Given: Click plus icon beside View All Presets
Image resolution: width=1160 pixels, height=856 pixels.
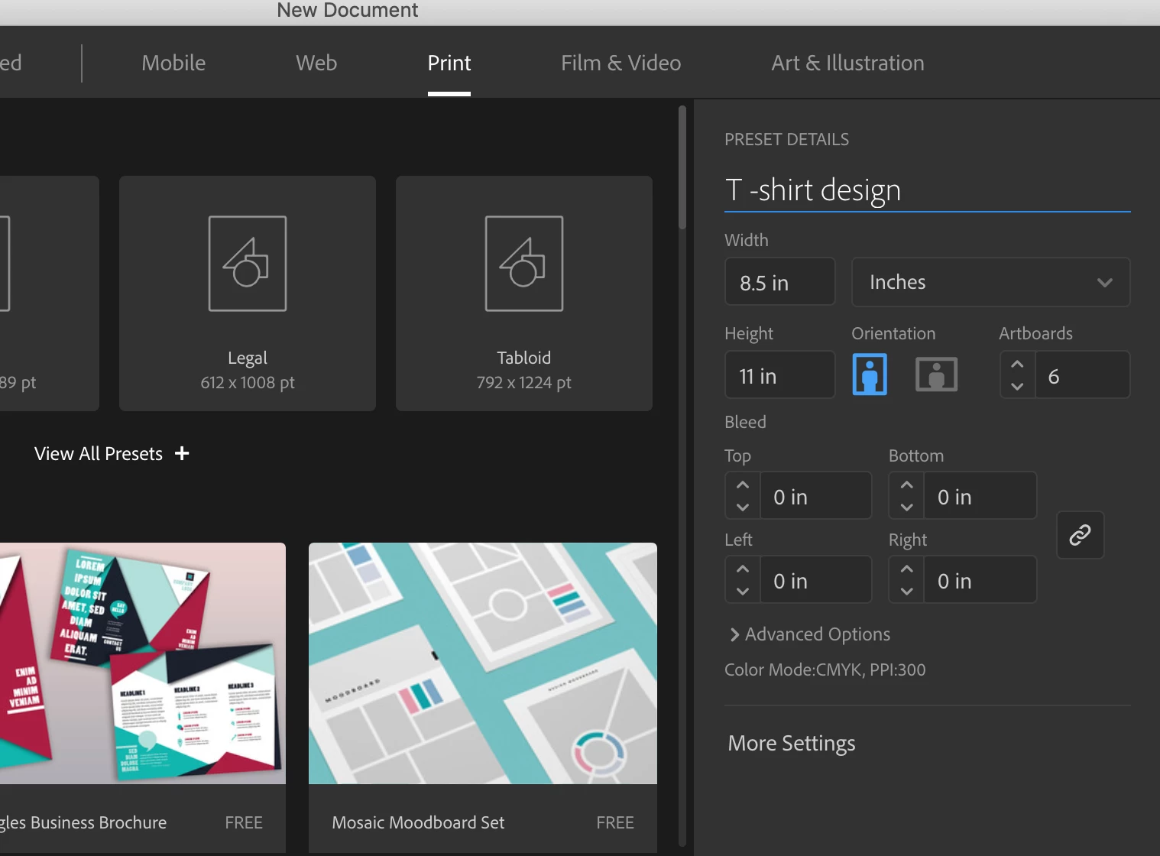Looking at the screenshot, I should coord(182,453).
